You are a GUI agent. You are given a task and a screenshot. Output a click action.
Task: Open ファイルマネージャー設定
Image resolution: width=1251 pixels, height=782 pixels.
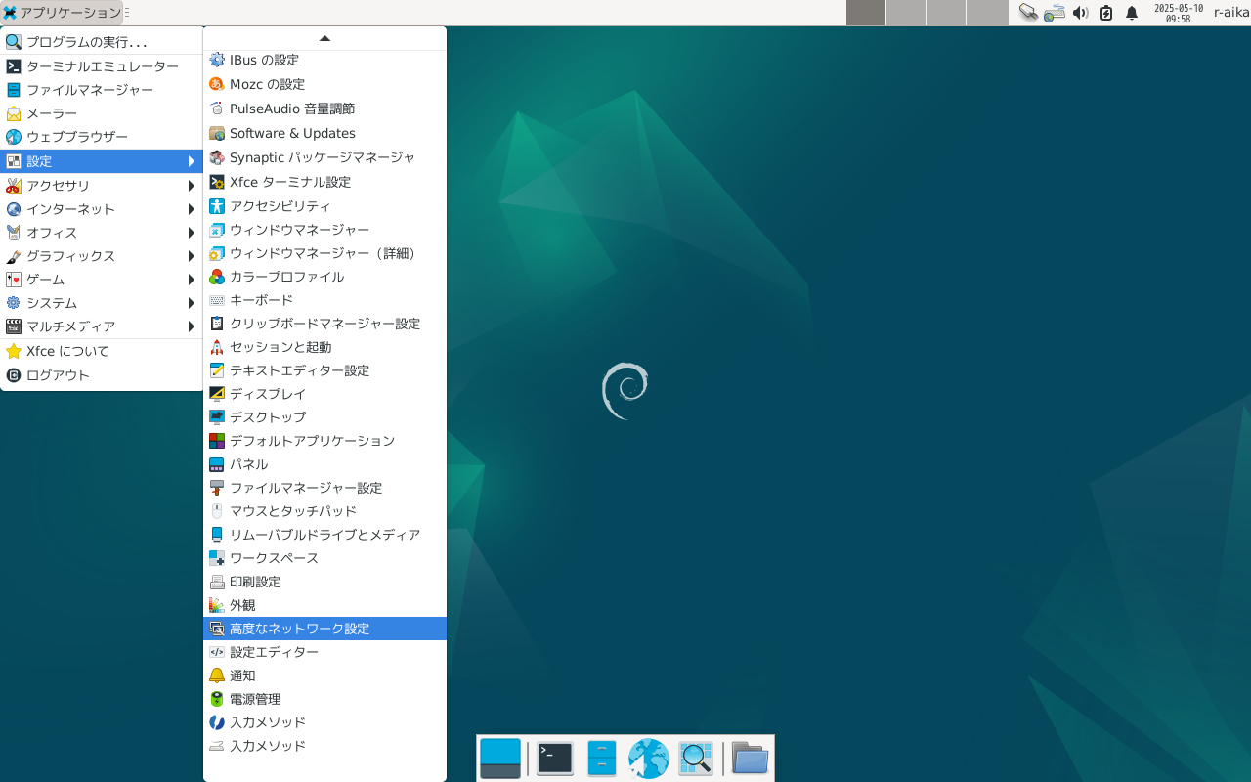324,488
